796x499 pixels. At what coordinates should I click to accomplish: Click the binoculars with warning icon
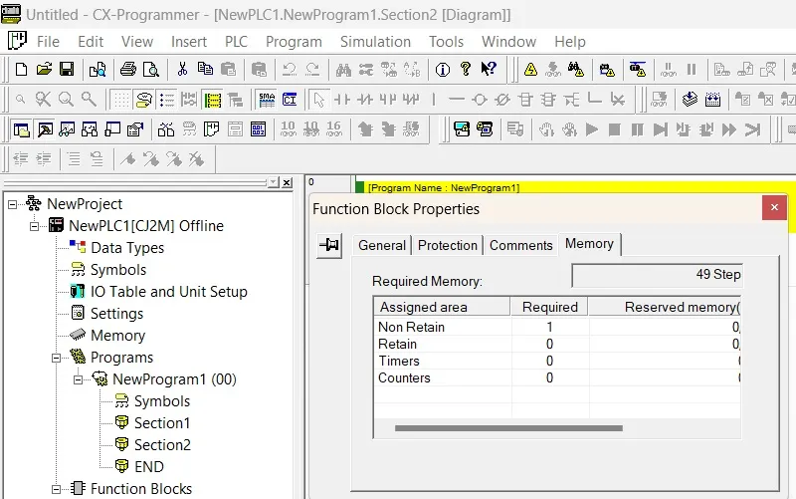[x=576, y=69]
